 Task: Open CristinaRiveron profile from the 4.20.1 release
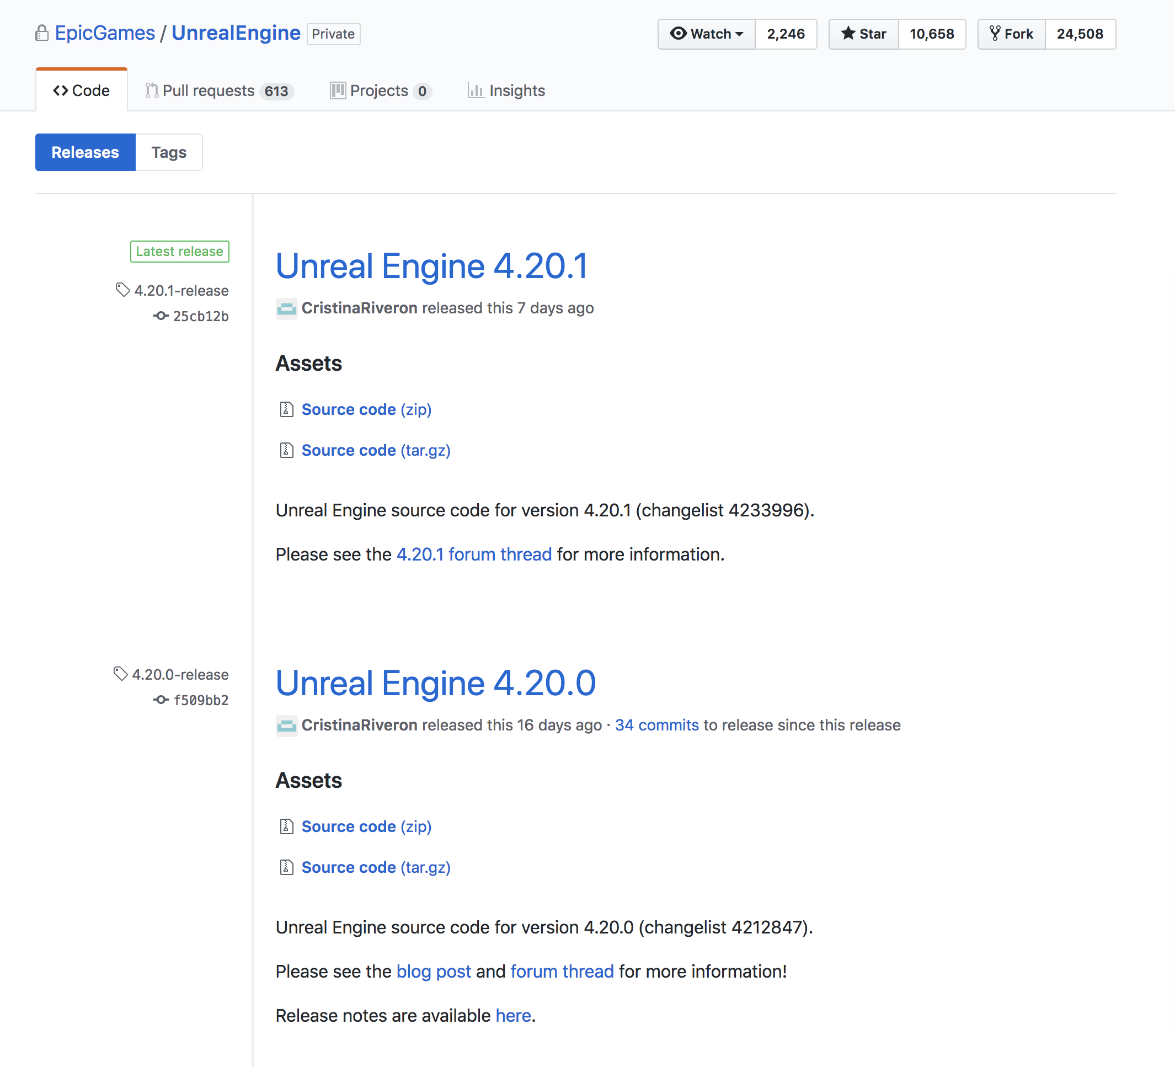point(360,308)
